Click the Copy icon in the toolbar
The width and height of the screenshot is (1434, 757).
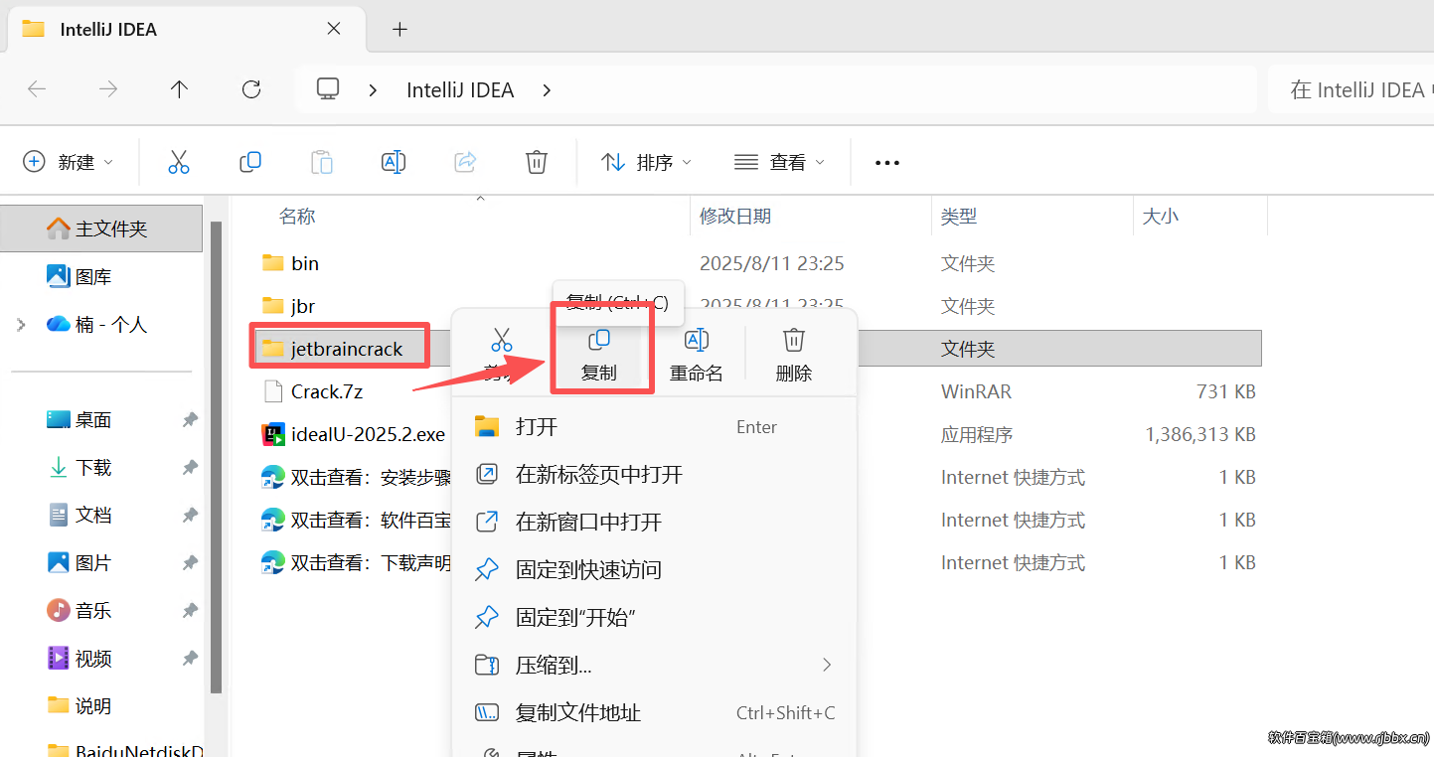250,162
